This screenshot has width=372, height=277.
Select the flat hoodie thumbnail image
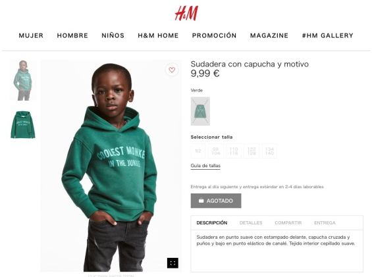pos(23,125)
